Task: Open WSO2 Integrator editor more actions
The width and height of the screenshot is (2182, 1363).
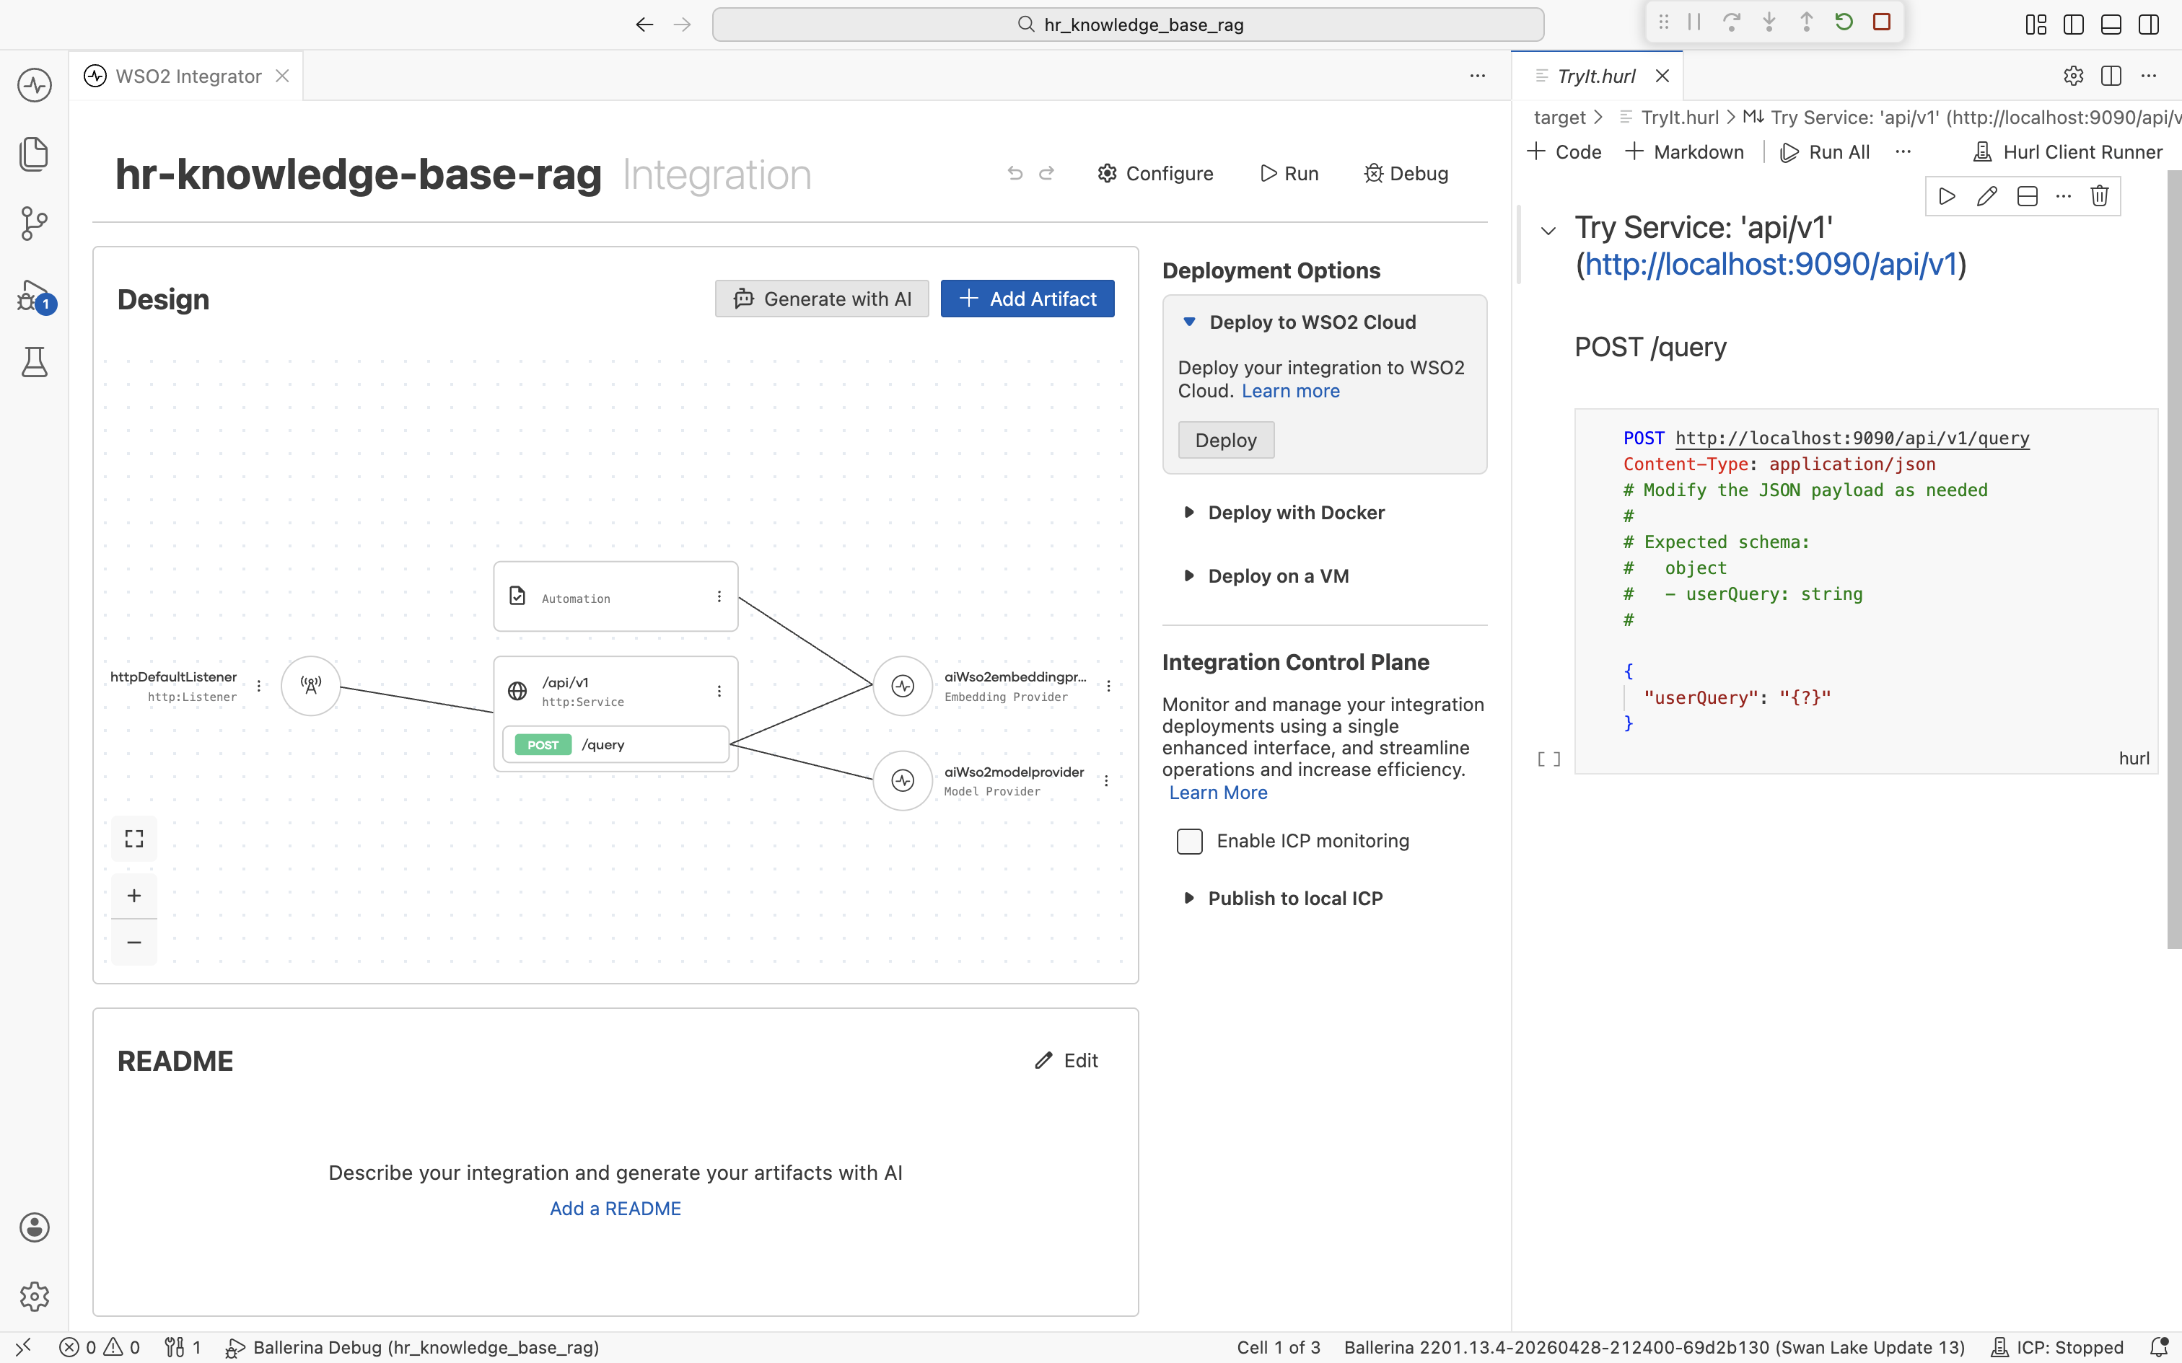Action: coord(1477,76)
